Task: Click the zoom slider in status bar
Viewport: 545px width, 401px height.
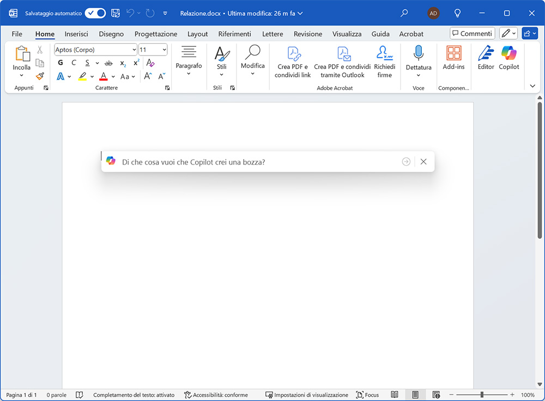Action: 482,394
